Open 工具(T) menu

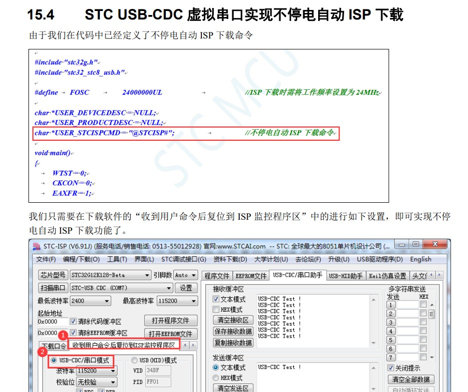click(117, 259)
